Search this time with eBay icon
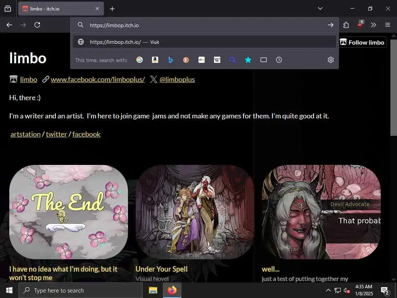Image resolution: width=397 pixels, height=298 pixels. 202,60
